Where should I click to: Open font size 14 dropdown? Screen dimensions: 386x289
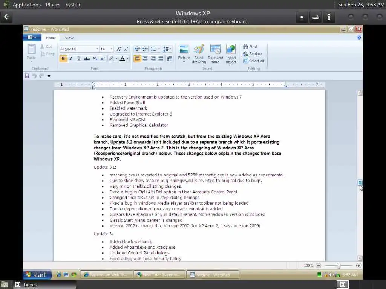point(111,49)
